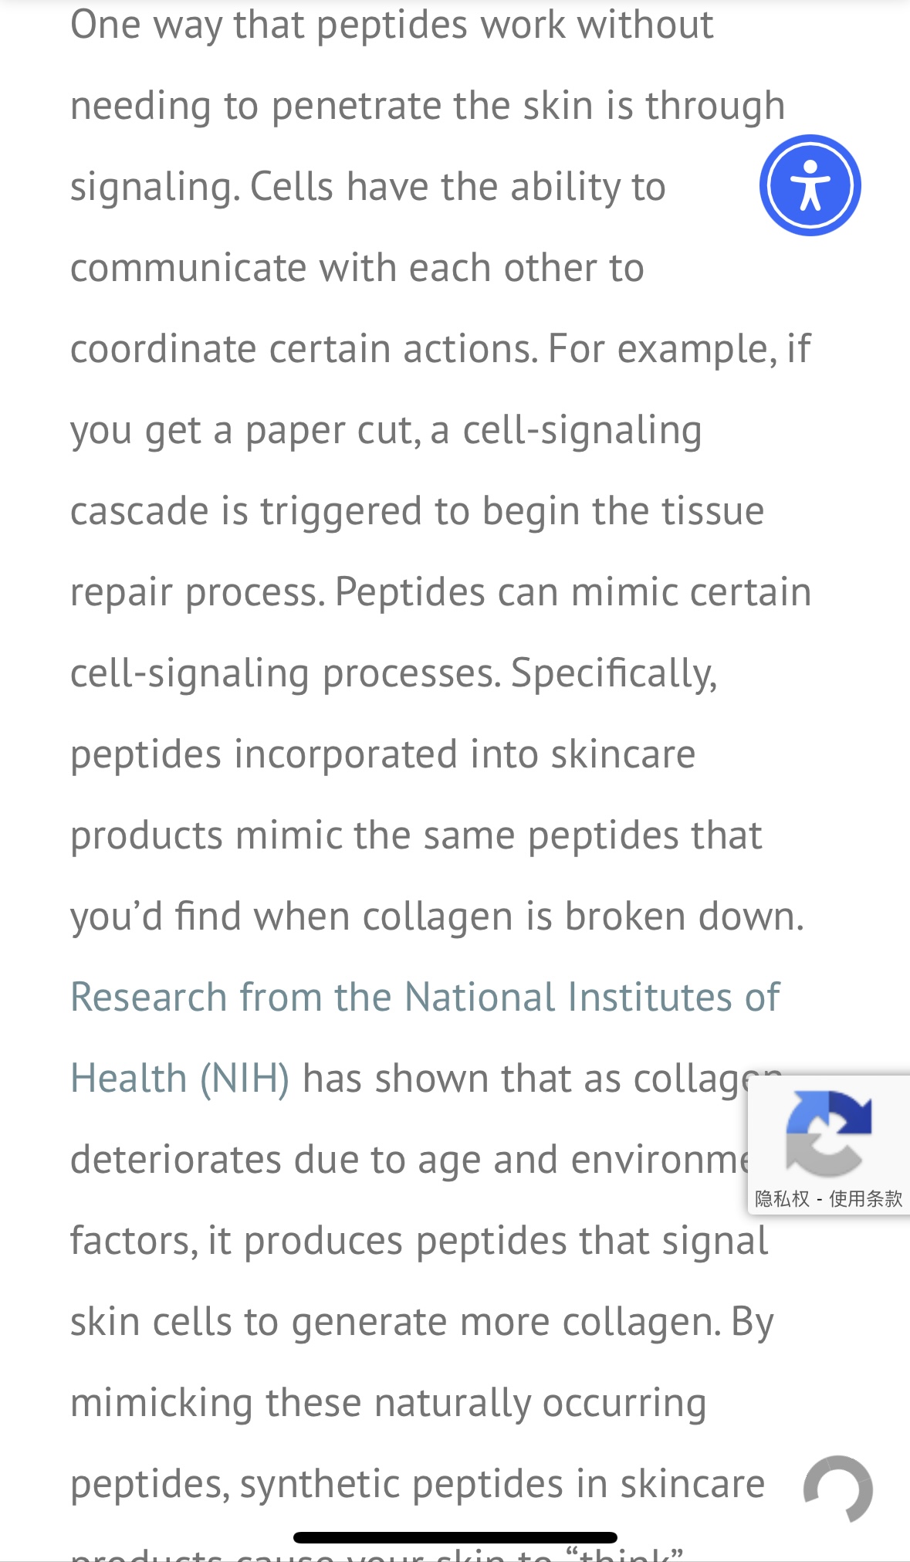The image size is (910, 1562).
Task: Click the word "Specifically," in the text
Action: point(614,673)
